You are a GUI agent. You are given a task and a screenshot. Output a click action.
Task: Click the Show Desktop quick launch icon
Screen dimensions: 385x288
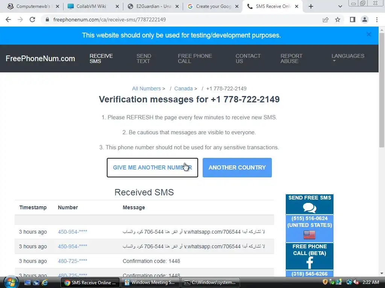tap(27, 283)
